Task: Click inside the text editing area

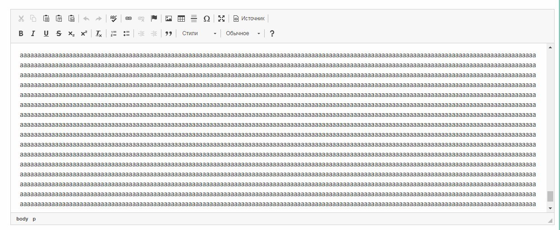Action: 278,128
